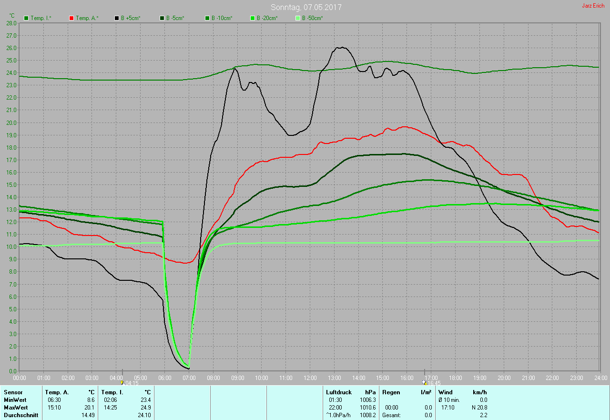610x420 pixels.
Task: Click the average wind value 2.2
Action: click(483, 415)
